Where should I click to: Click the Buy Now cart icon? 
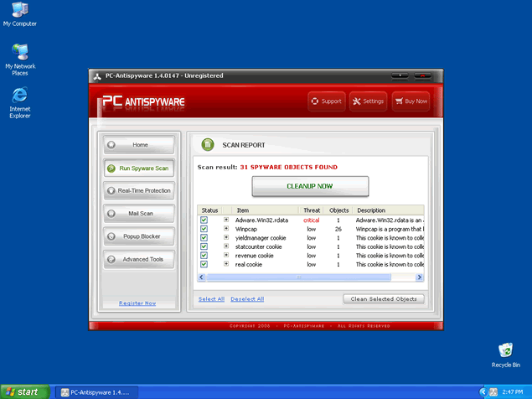(x=399, y=101)
